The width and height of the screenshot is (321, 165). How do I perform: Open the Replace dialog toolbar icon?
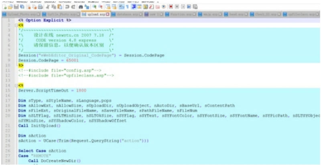coord(87,7)
